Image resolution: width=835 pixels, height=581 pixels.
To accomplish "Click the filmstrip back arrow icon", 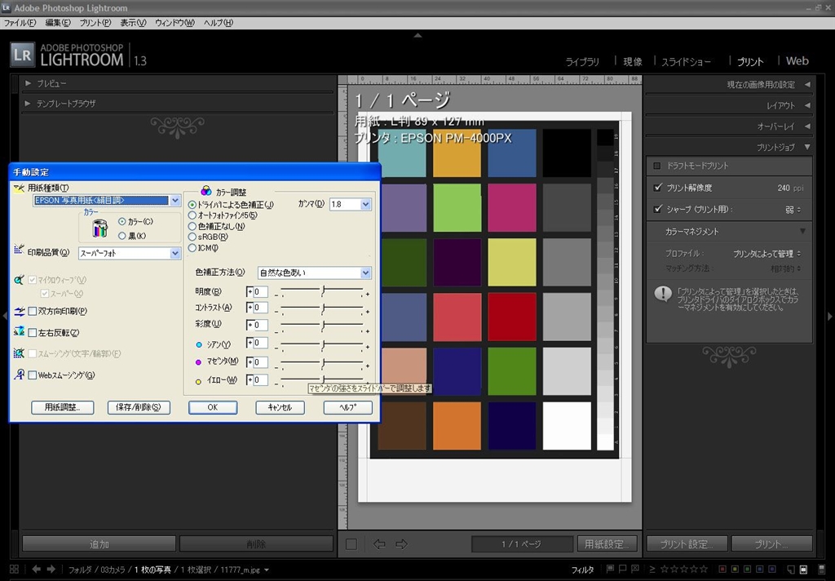I will pyautogui.click(x=36, y=570).
